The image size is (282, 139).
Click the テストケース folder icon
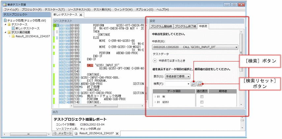(9, 25)
